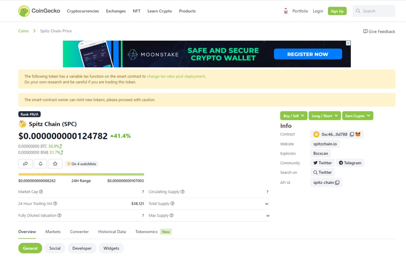Open the NFT menu
Screen dimensions: 406x258
point(136,11)
